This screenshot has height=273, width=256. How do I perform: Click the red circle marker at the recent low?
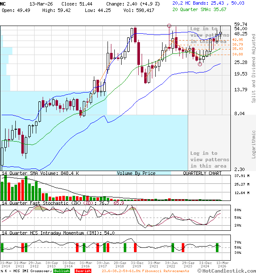click(x=200, y=64)
